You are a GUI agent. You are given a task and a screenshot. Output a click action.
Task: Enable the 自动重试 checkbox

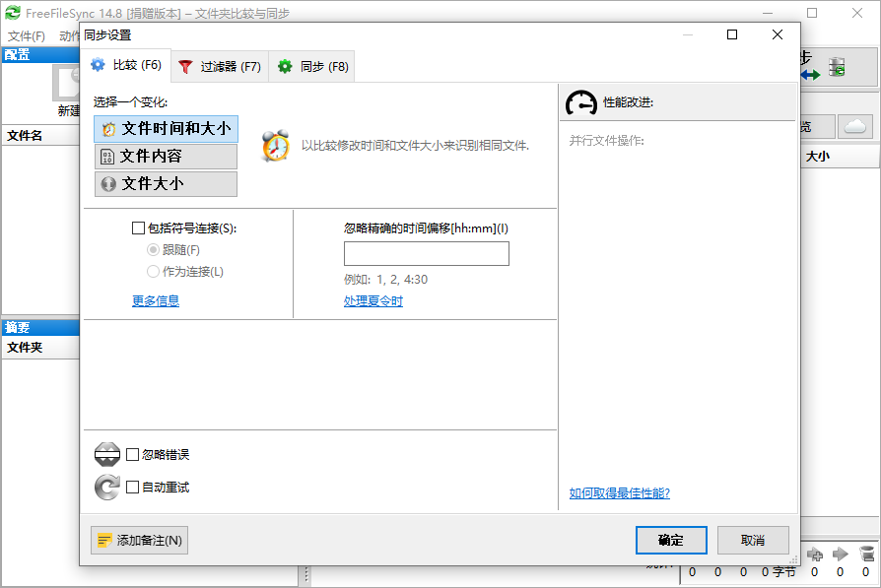click(132, 486)
